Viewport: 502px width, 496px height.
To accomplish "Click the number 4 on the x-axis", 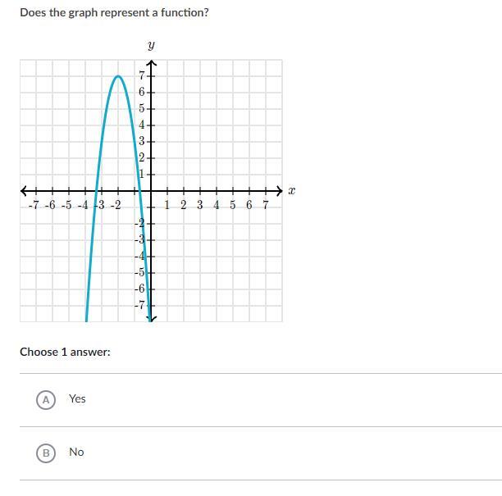I will [x=217, y=205].
